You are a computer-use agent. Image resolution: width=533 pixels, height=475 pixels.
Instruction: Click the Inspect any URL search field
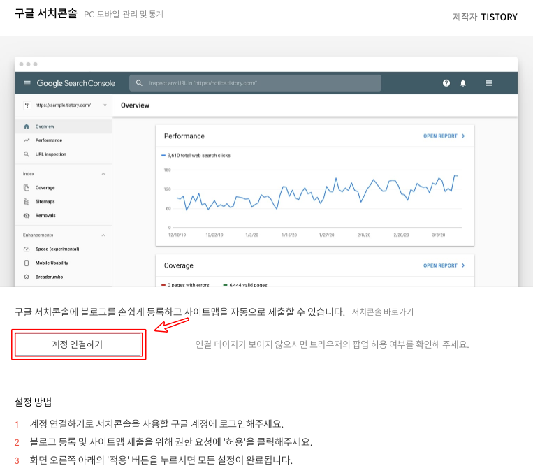255,83
